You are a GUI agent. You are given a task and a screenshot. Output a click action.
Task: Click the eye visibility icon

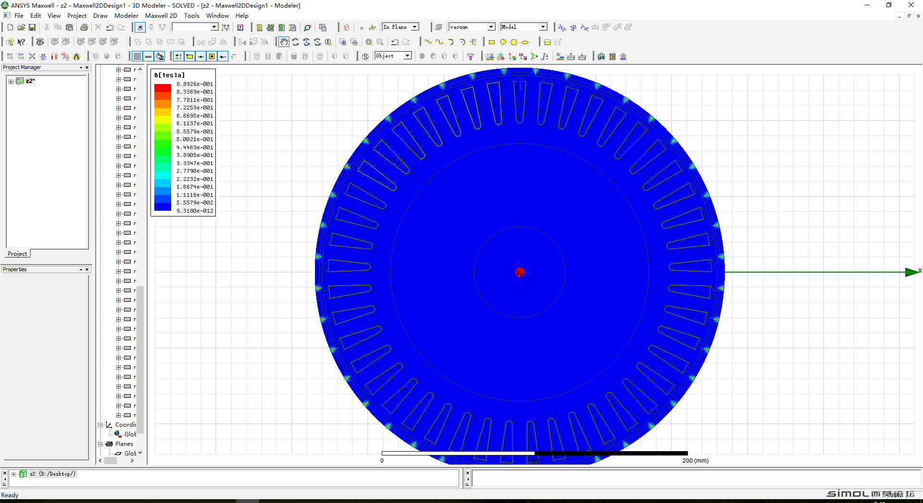40,42
